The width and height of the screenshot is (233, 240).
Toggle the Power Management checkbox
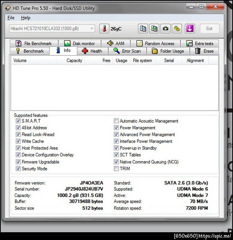pos(116,128)
